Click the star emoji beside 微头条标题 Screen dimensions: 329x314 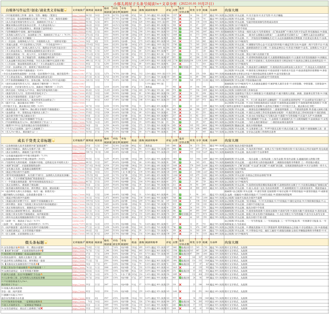(x=46, y=242)
